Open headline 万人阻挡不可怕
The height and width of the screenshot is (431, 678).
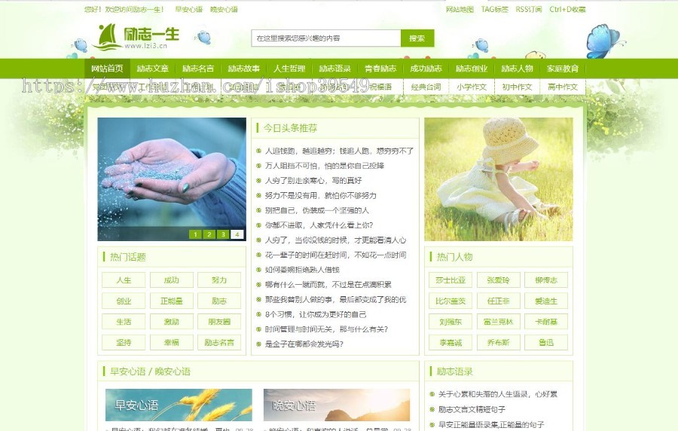tap(324, 166)
